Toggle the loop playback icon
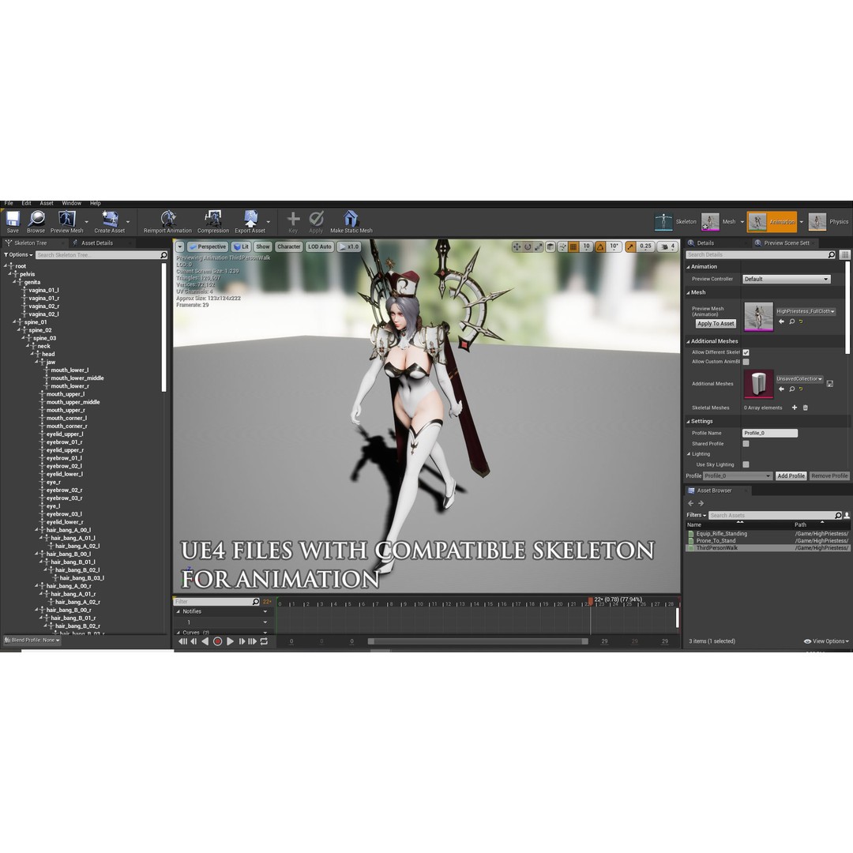The width and height of the screenshot is (853, 853). 264,641
